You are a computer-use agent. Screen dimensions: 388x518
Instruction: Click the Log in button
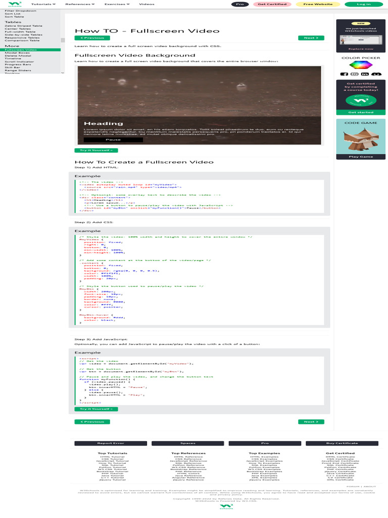click(364, 4)
